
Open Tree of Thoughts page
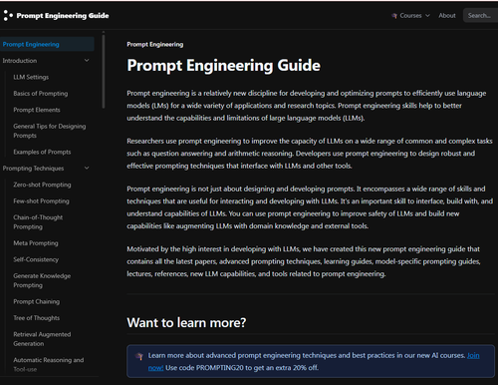[37, 318]
